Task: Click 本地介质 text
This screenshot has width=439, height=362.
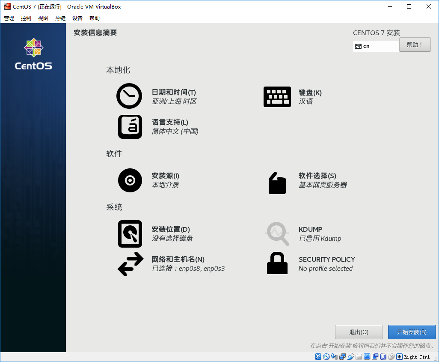Action: click(166, 185)
